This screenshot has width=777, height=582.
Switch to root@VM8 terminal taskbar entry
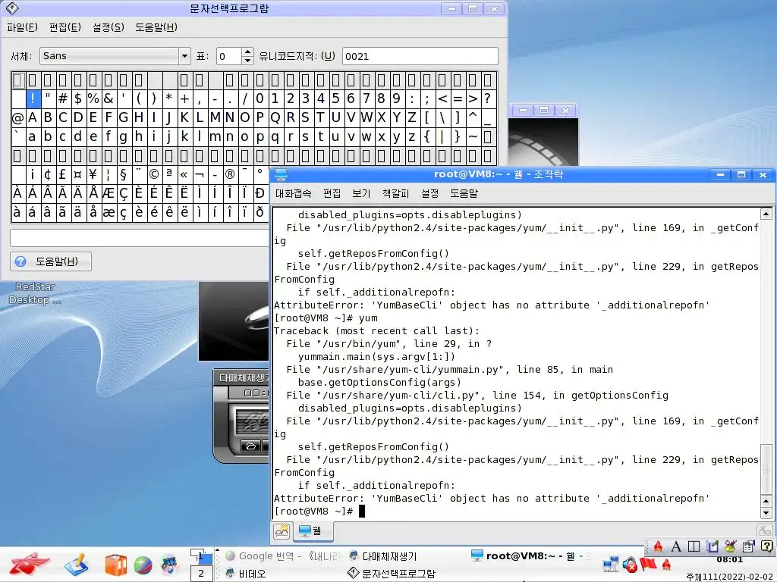530,556
